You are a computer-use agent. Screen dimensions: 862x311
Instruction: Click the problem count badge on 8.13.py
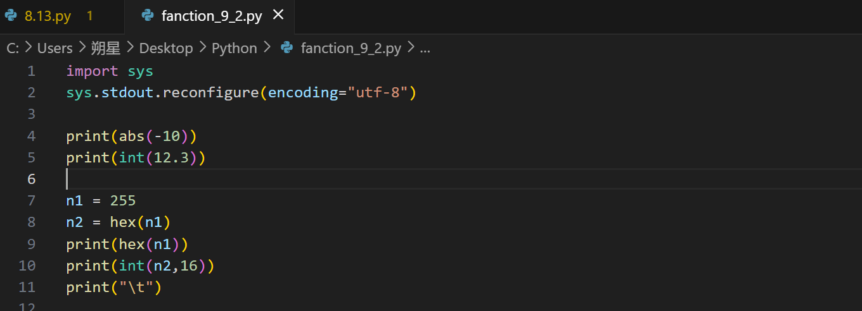89,16
